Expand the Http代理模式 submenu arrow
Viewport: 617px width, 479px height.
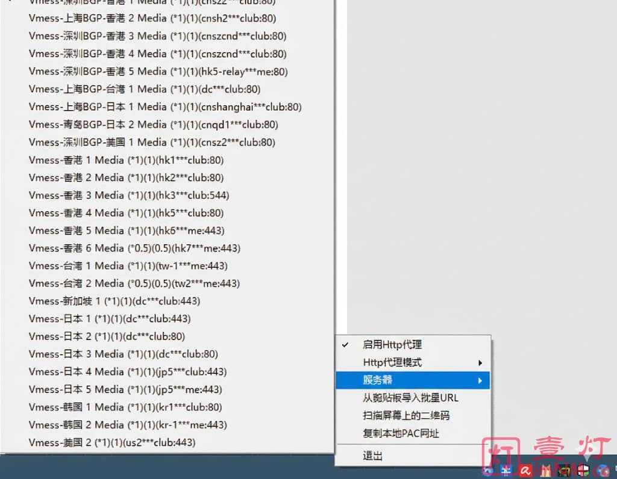[480, 362]
